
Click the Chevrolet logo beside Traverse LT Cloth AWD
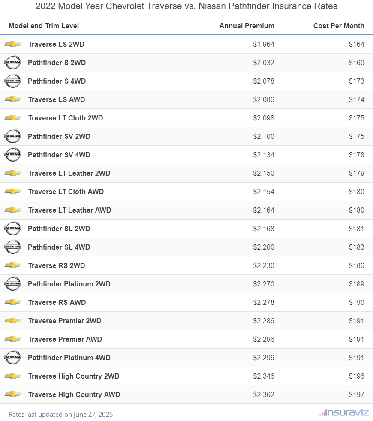[x=13, y=192]
